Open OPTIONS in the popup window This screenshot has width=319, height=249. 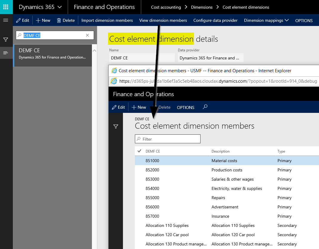click(x=185, y=107)
